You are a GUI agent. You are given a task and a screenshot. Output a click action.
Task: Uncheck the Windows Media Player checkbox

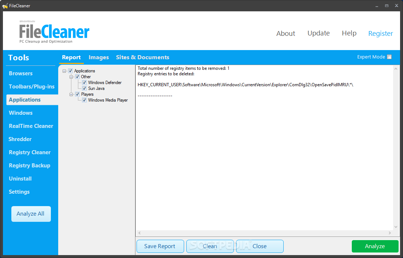(84, 100)
